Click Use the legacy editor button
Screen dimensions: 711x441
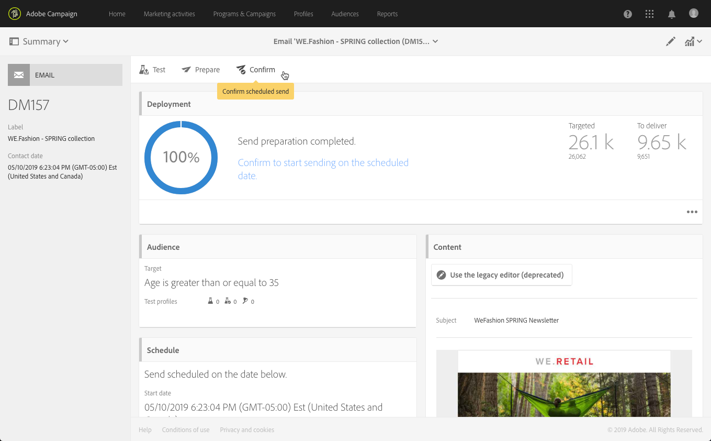501,275
